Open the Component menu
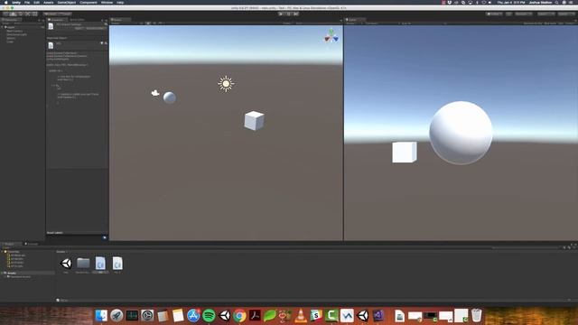The image size is (578, 325). pyautogui.click(x=89, y=3)
